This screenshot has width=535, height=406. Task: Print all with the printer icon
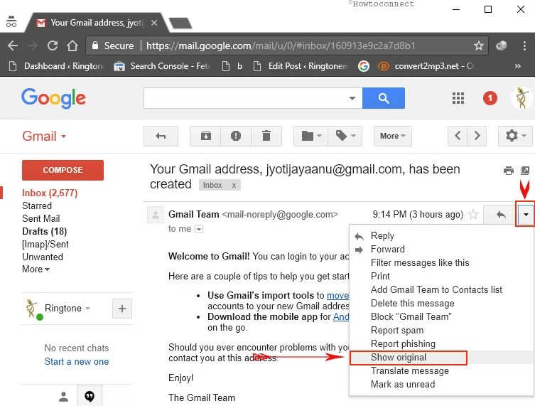tap(509, 171)
